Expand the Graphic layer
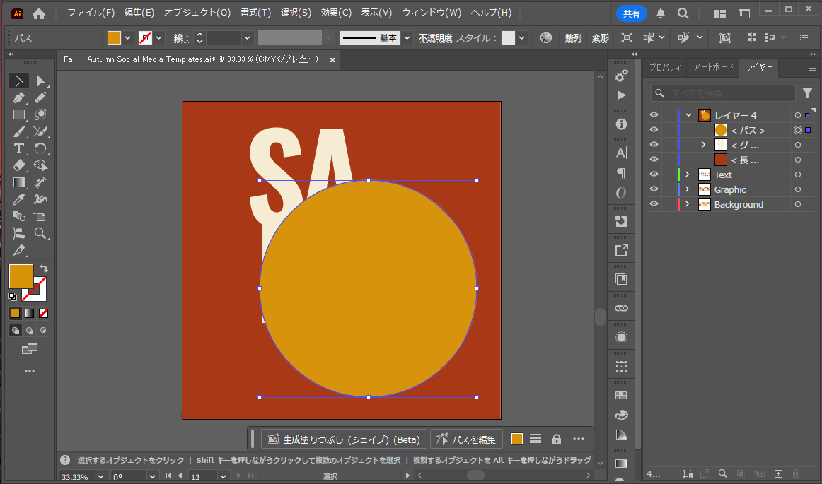The height and width of the screenshot is (484, 822). [688, 189]
